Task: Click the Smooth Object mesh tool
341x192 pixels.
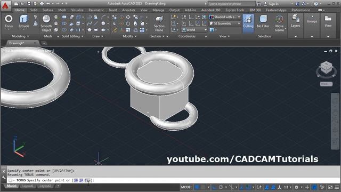Action: pos(46,23)
